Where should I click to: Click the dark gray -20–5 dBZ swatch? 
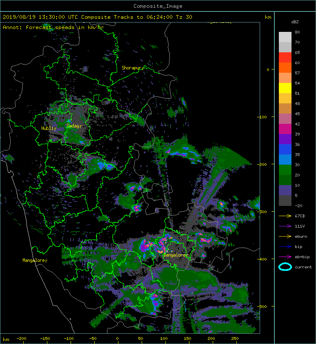[285, 201]
